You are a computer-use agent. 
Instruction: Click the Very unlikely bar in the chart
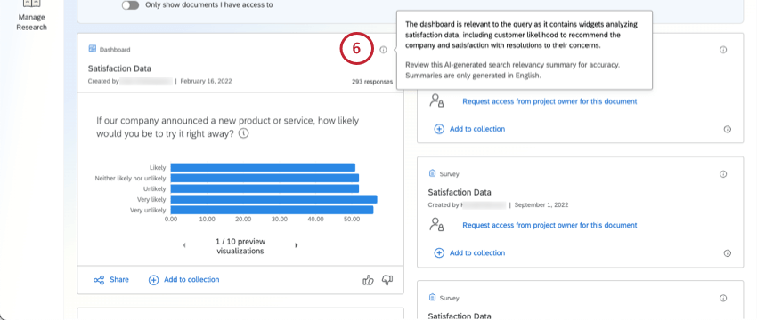[x=272, y=210]
